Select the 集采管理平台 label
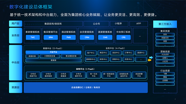186x104 pixels. (51, 32)
